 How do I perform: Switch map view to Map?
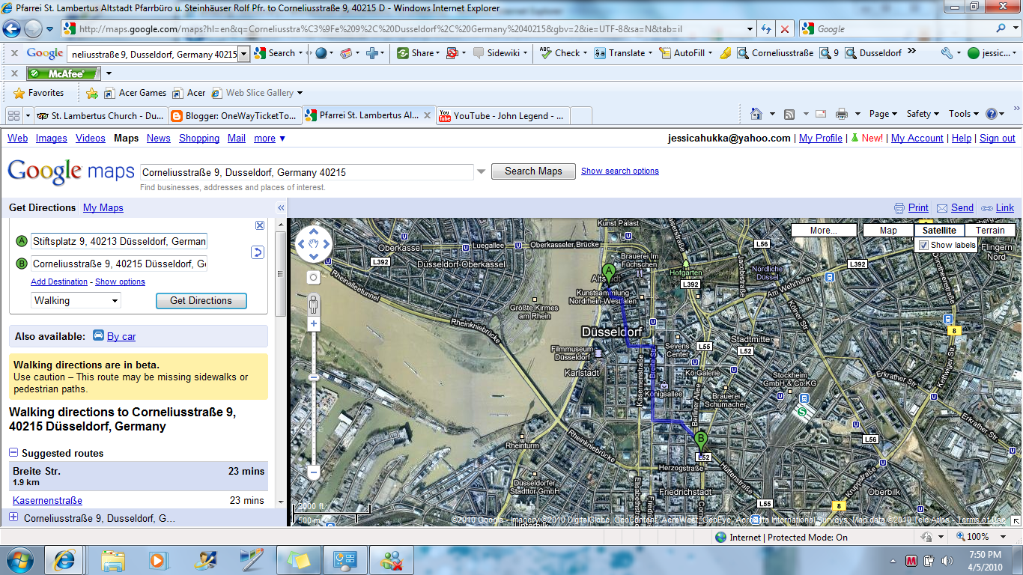click(x=888, y=231)
